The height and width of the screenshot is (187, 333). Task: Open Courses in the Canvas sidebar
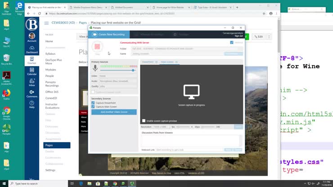[32, 61]
